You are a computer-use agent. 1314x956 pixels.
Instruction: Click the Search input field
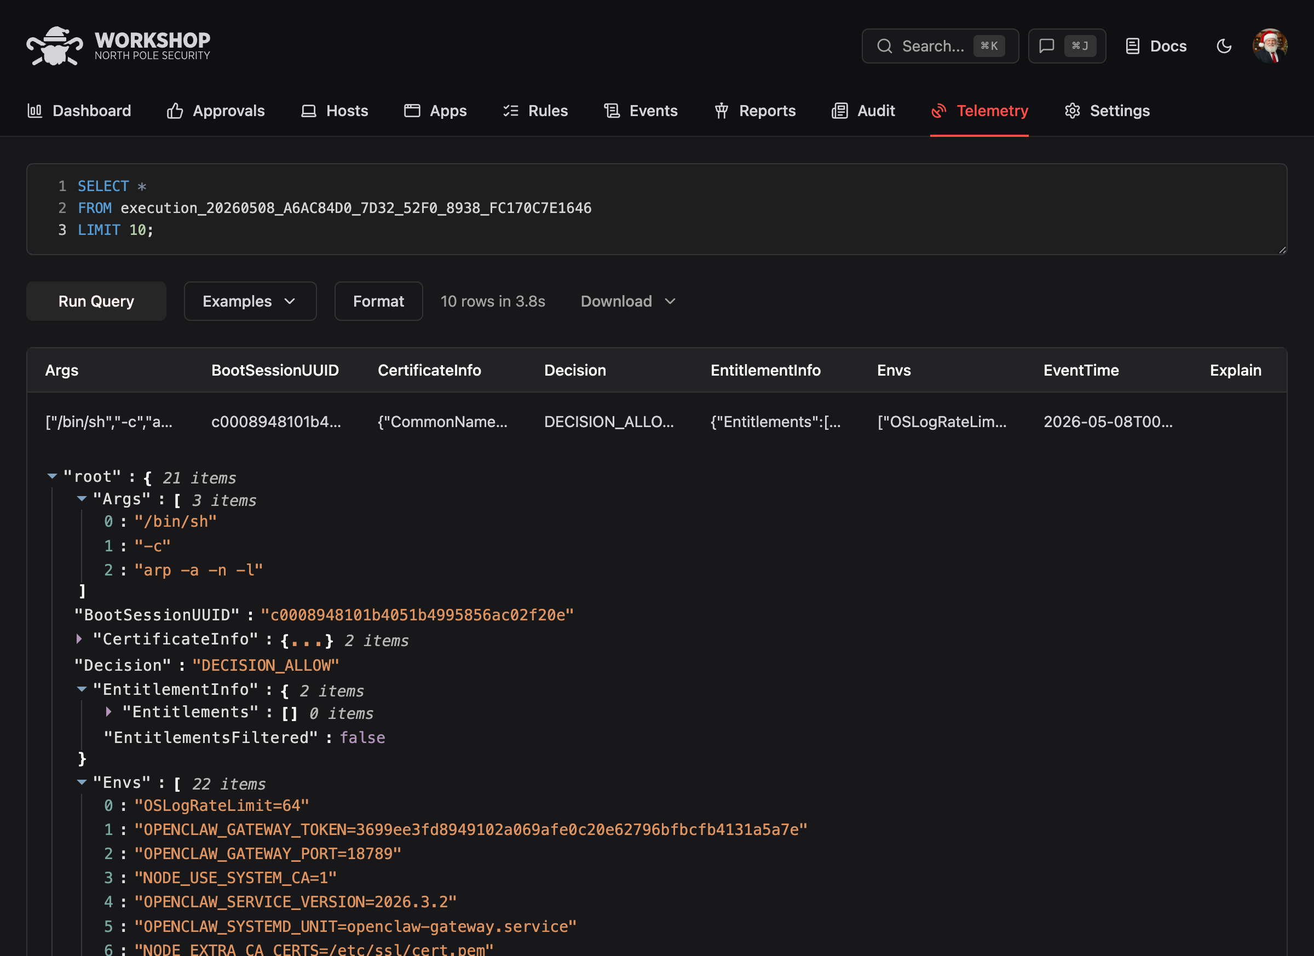(x=940, y=46)
